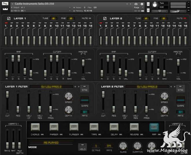Toggle the Layer 2 Mute switch
191x155 pixels.
185,18
